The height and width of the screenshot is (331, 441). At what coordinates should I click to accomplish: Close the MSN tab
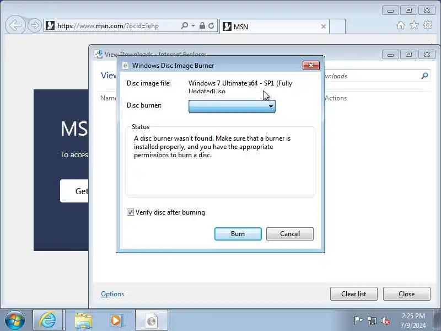324,26
